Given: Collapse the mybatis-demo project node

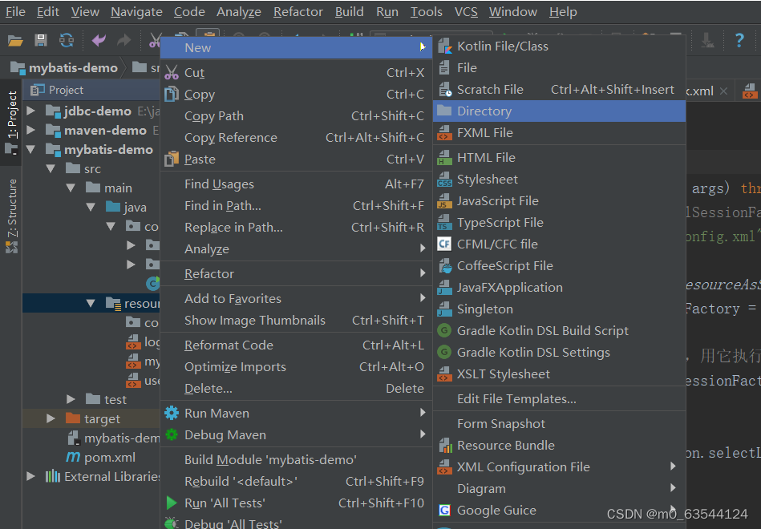Looking at the screenshot, I should 30,148.
